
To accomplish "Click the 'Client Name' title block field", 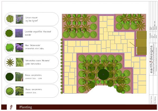I will coord(151,100).
